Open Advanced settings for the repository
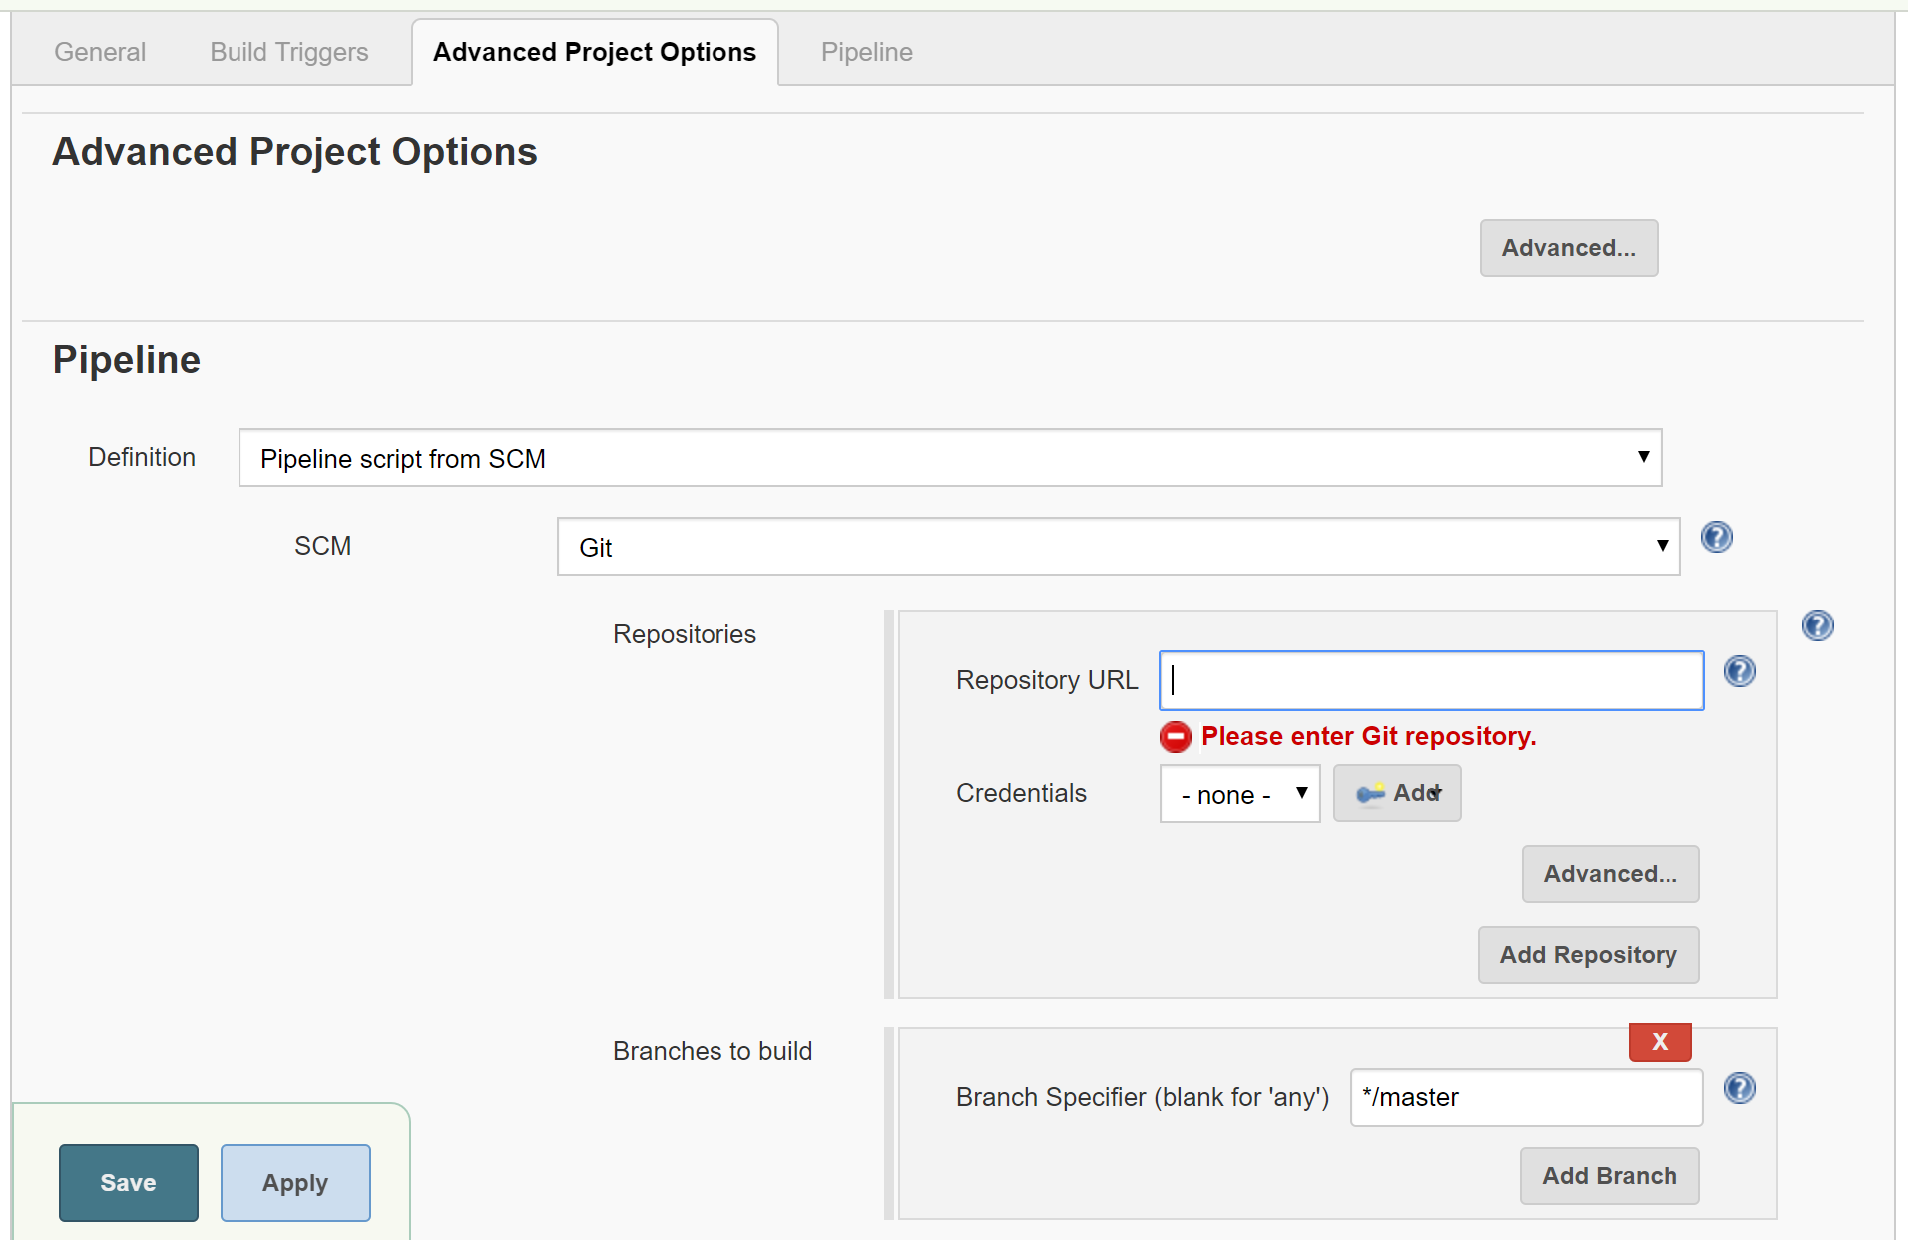Viewport: 1908px width, 1240px height. point(1610,874)
